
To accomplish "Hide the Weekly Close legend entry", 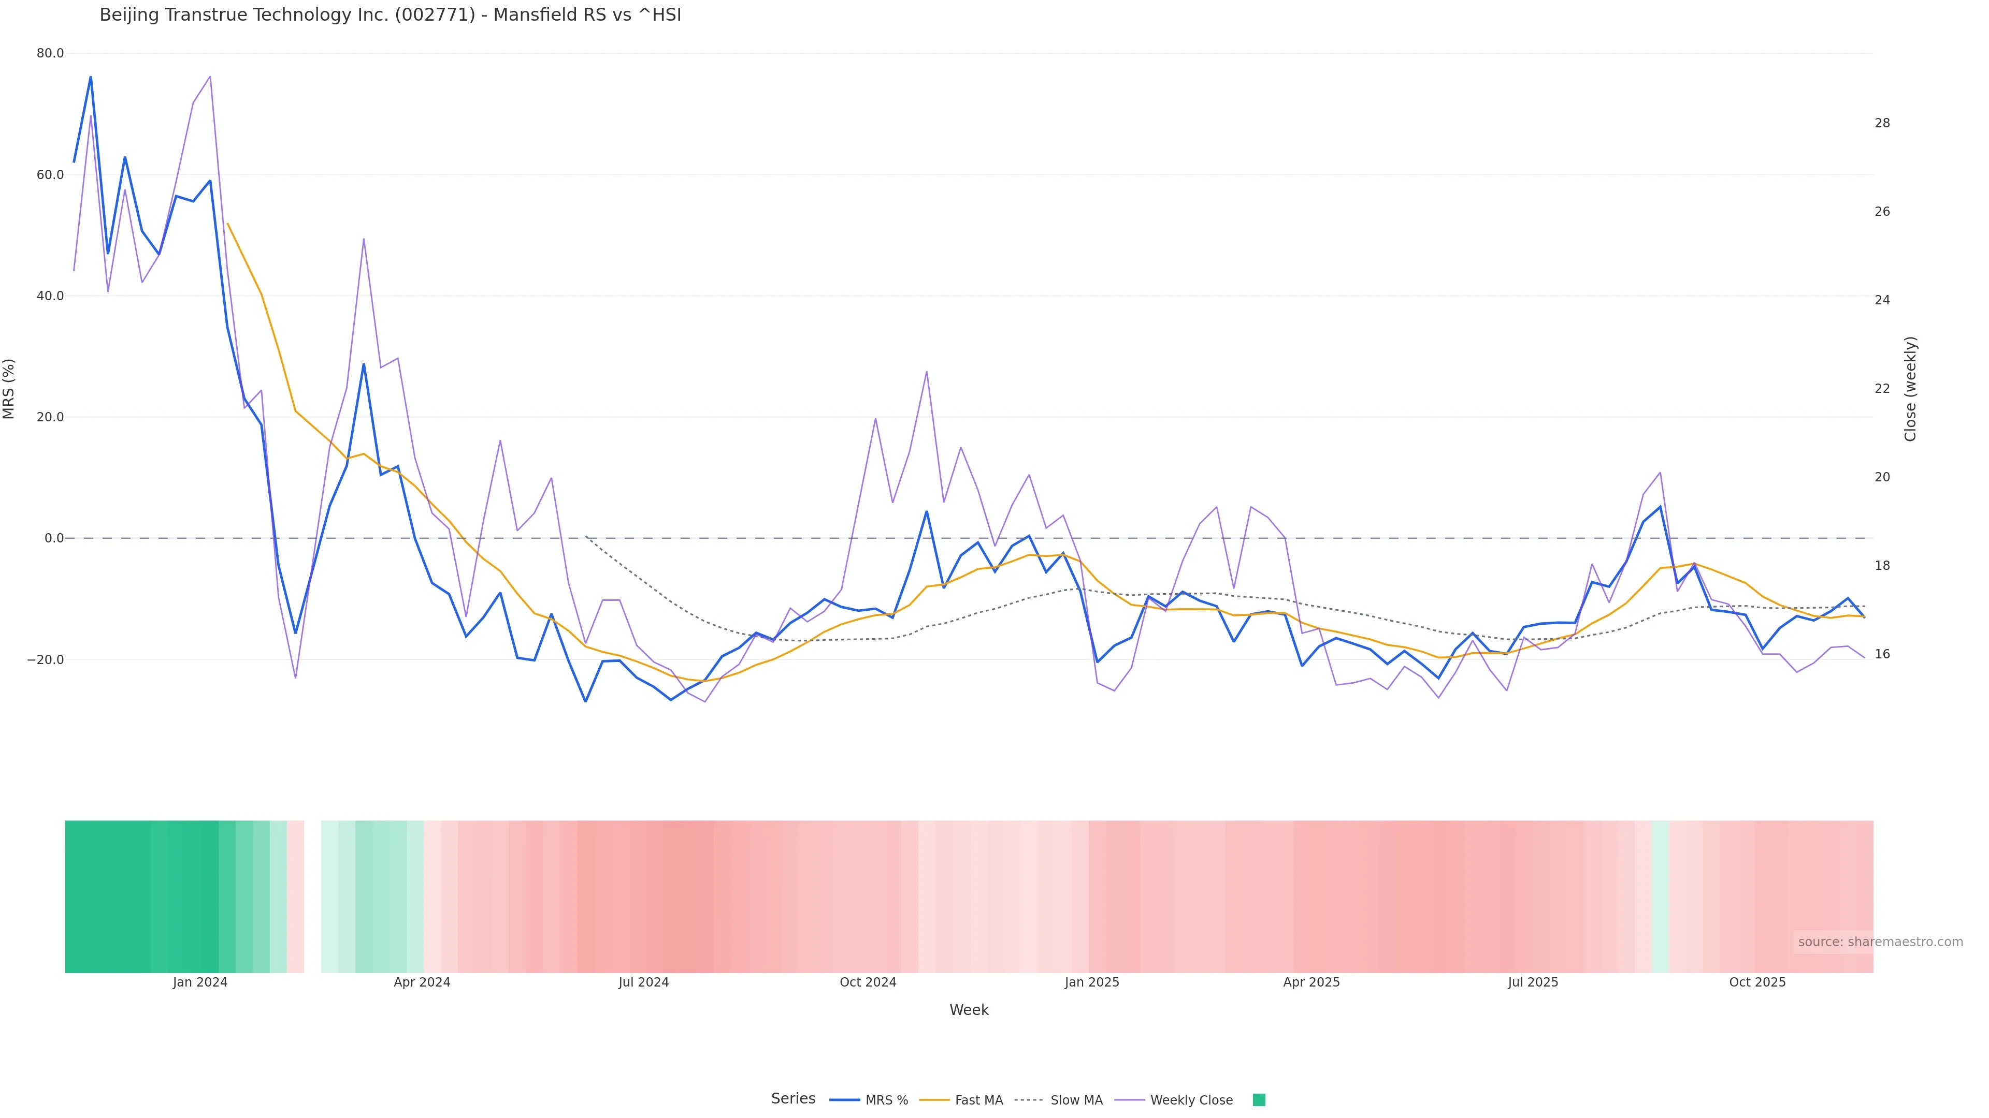I will 1191,1100.
